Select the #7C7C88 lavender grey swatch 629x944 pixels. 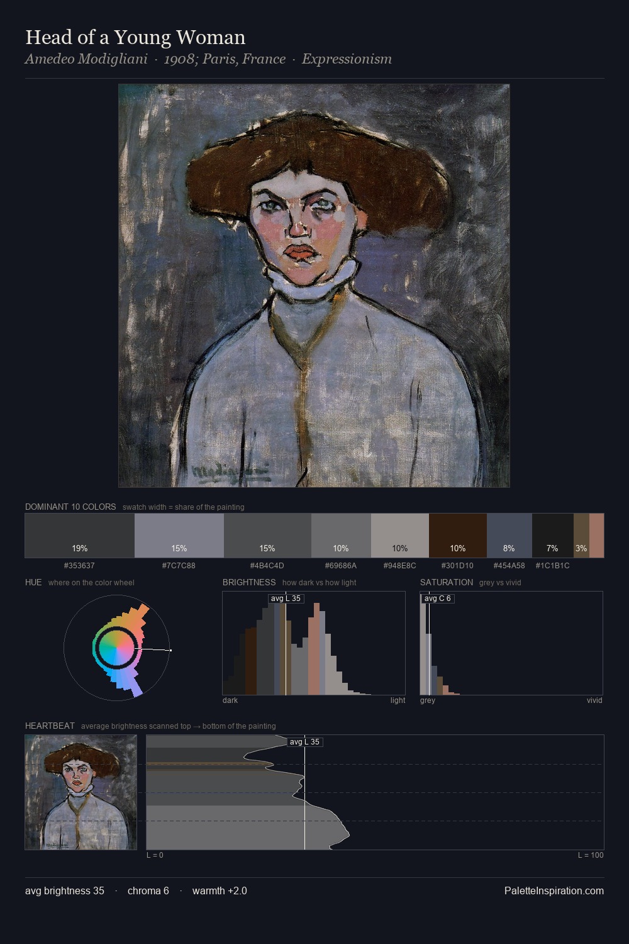(179, 536)
